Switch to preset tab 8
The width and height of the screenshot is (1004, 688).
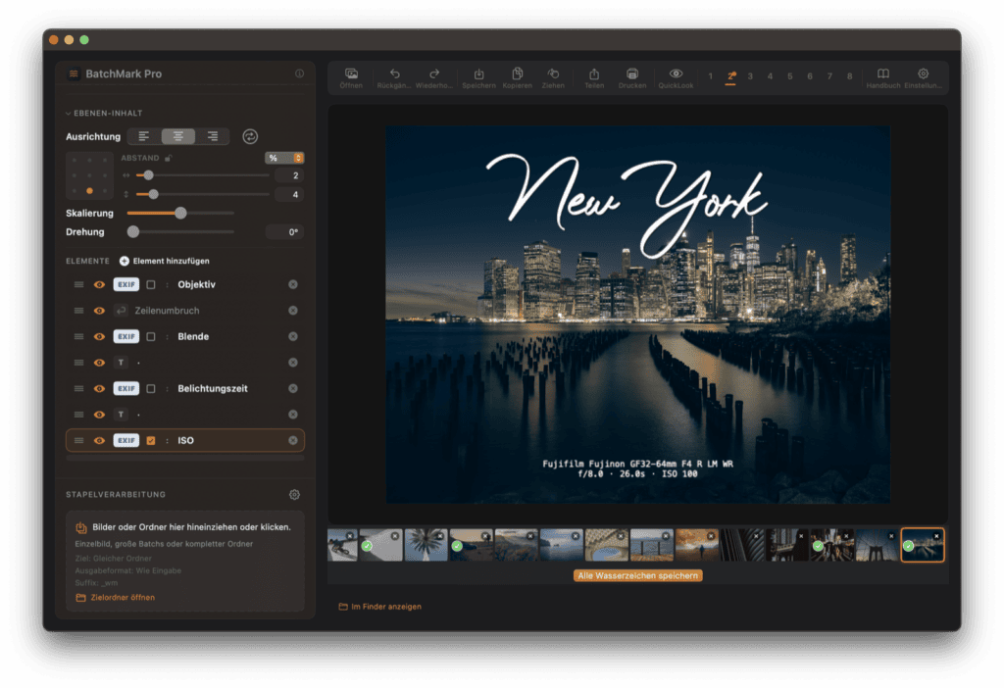point(850,76)
